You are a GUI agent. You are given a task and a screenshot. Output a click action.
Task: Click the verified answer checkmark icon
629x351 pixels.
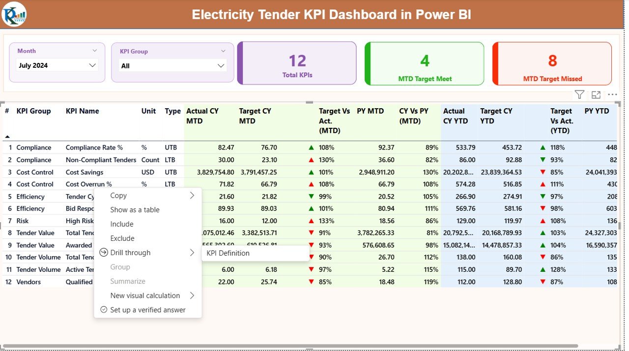coord(103,310)
